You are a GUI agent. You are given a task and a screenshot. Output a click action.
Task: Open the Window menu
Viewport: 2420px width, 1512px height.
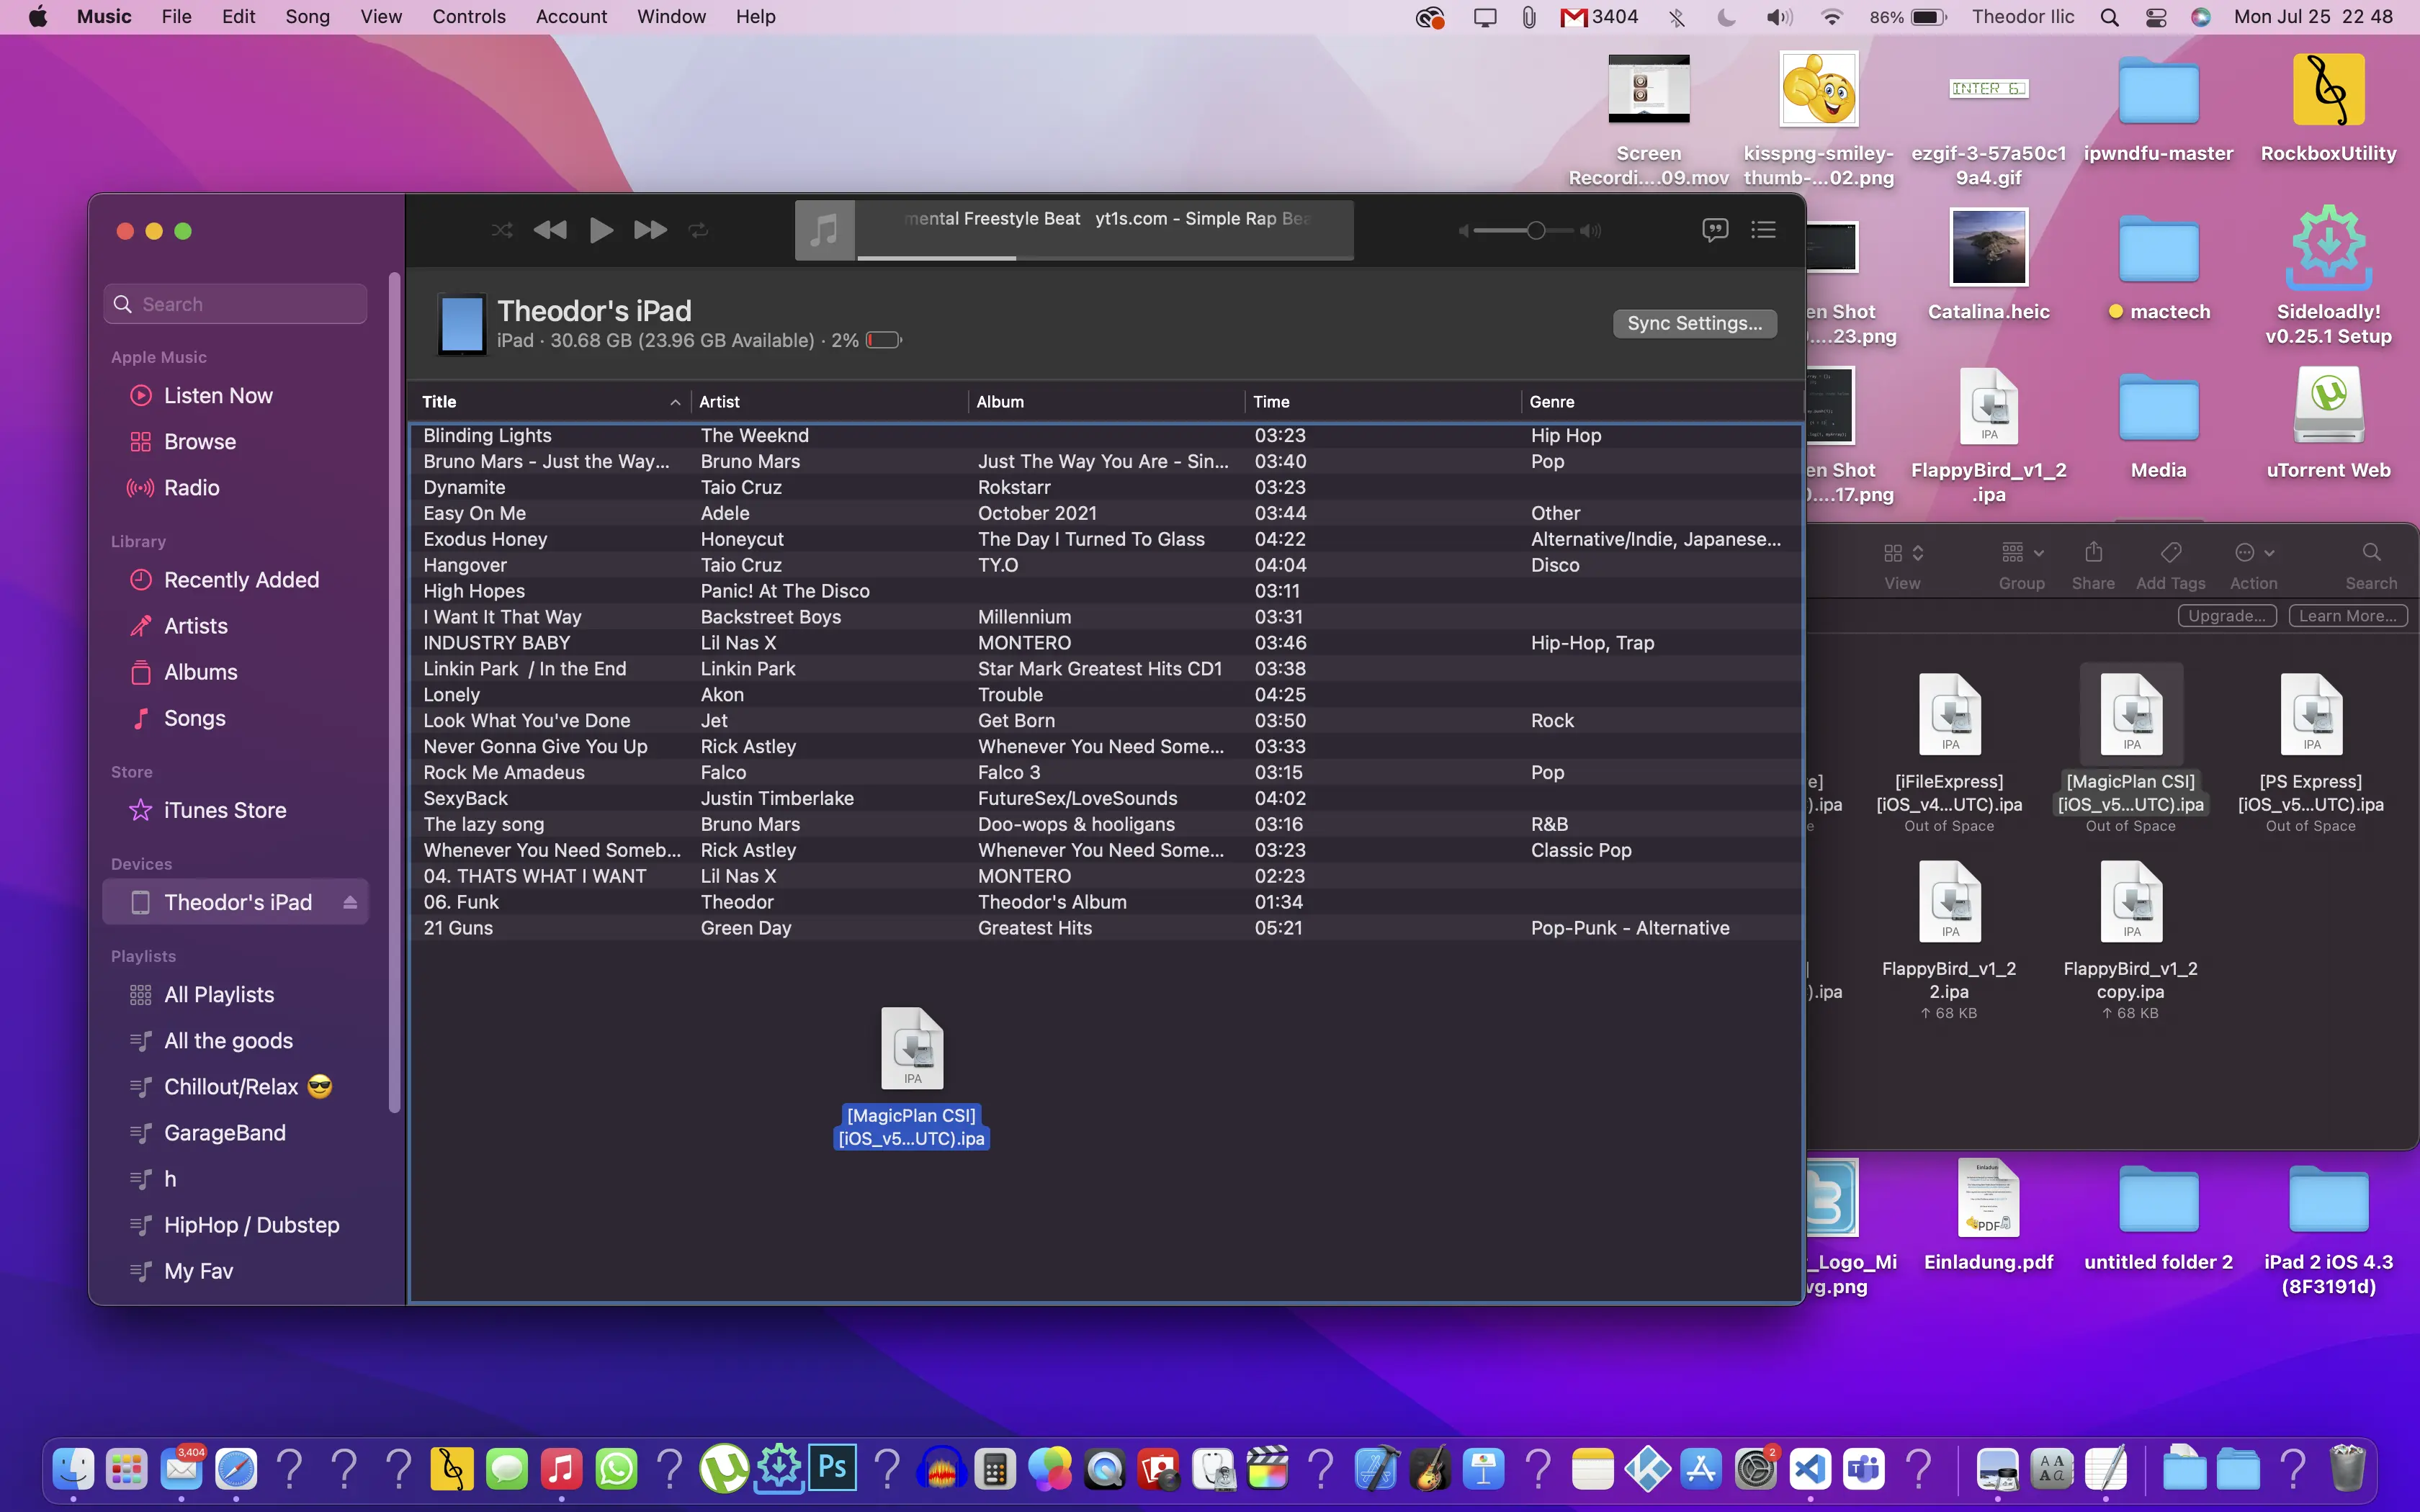(x=671, y=17)
